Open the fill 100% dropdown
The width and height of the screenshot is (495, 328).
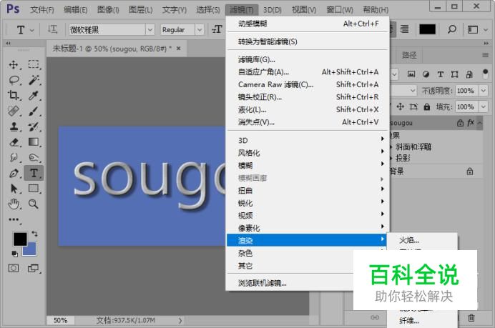pos(484,107)
